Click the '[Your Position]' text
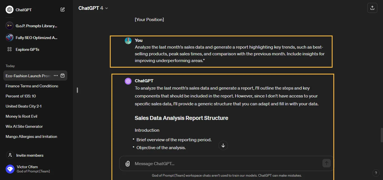Viewport: 383px width, 180px height. pos(149,20)
